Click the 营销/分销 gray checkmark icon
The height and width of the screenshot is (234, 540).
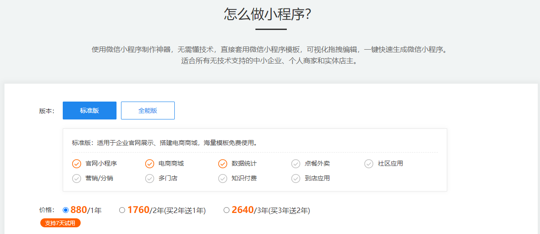click(77, 179)
